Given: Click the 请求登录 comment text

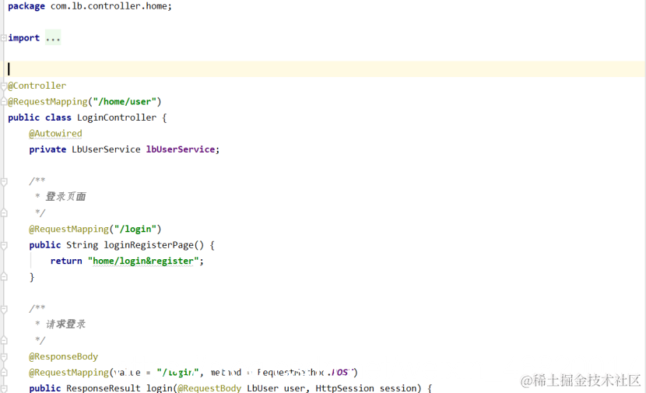Looking at the screenshot, I should (x=65, y=325).
